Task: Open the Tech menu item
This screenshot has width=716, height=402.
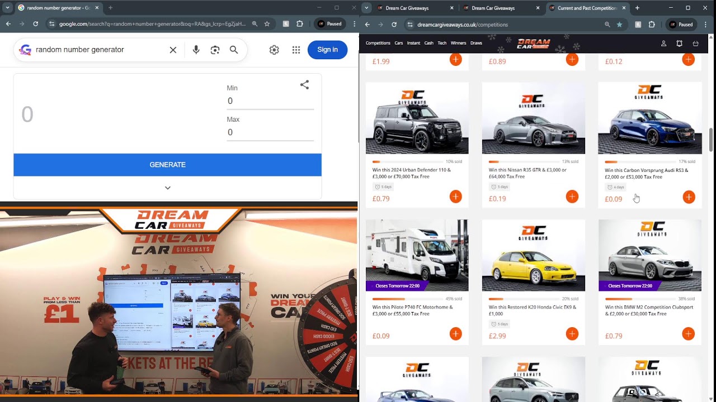Action: (442, 43)
